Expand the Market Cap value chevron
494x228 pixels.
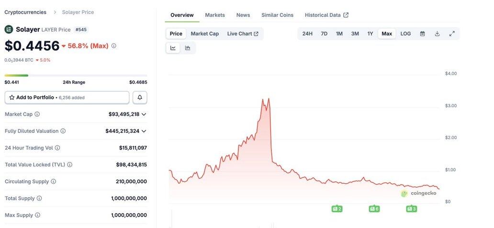point(144,114)
